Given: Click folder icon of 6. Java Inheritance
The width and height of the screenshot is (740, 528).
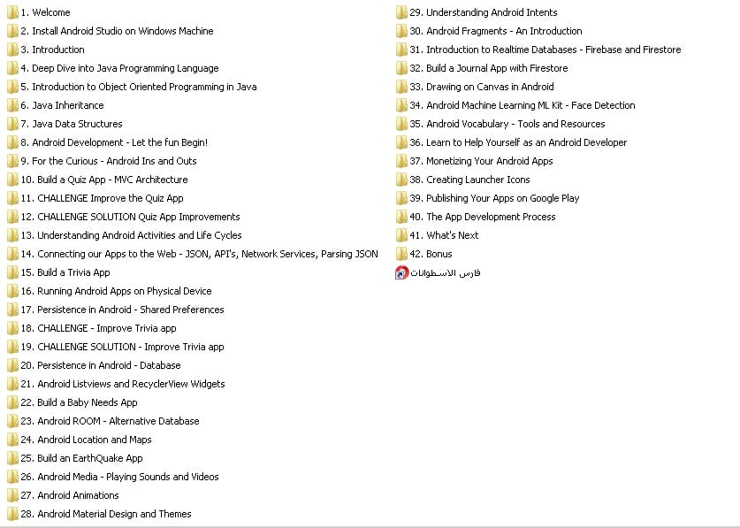Looking at the screenshot, I should pyautogui.click(x=12, y=105).
